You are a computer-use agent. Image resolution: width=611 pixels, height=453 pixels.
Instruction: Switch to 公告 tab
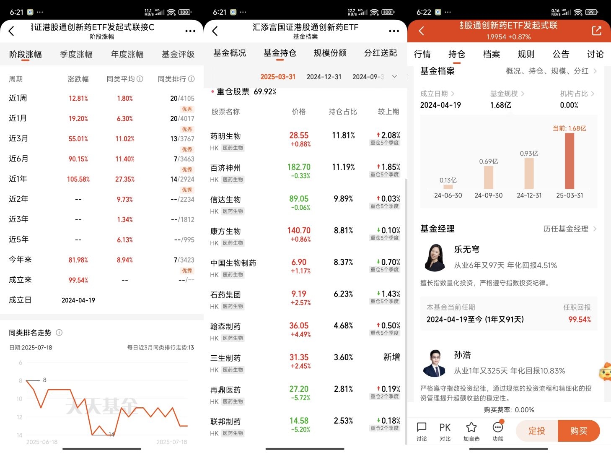561,54
